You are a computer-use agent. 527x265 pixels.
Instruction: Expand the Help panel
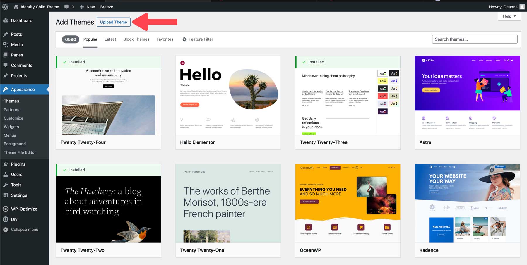(x=509, y=16)
